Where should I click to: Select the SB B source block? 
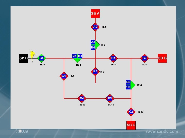[x=162, y=58]
